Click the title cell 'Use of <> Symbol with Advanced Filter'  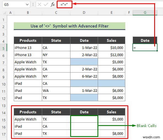[70, 26]
